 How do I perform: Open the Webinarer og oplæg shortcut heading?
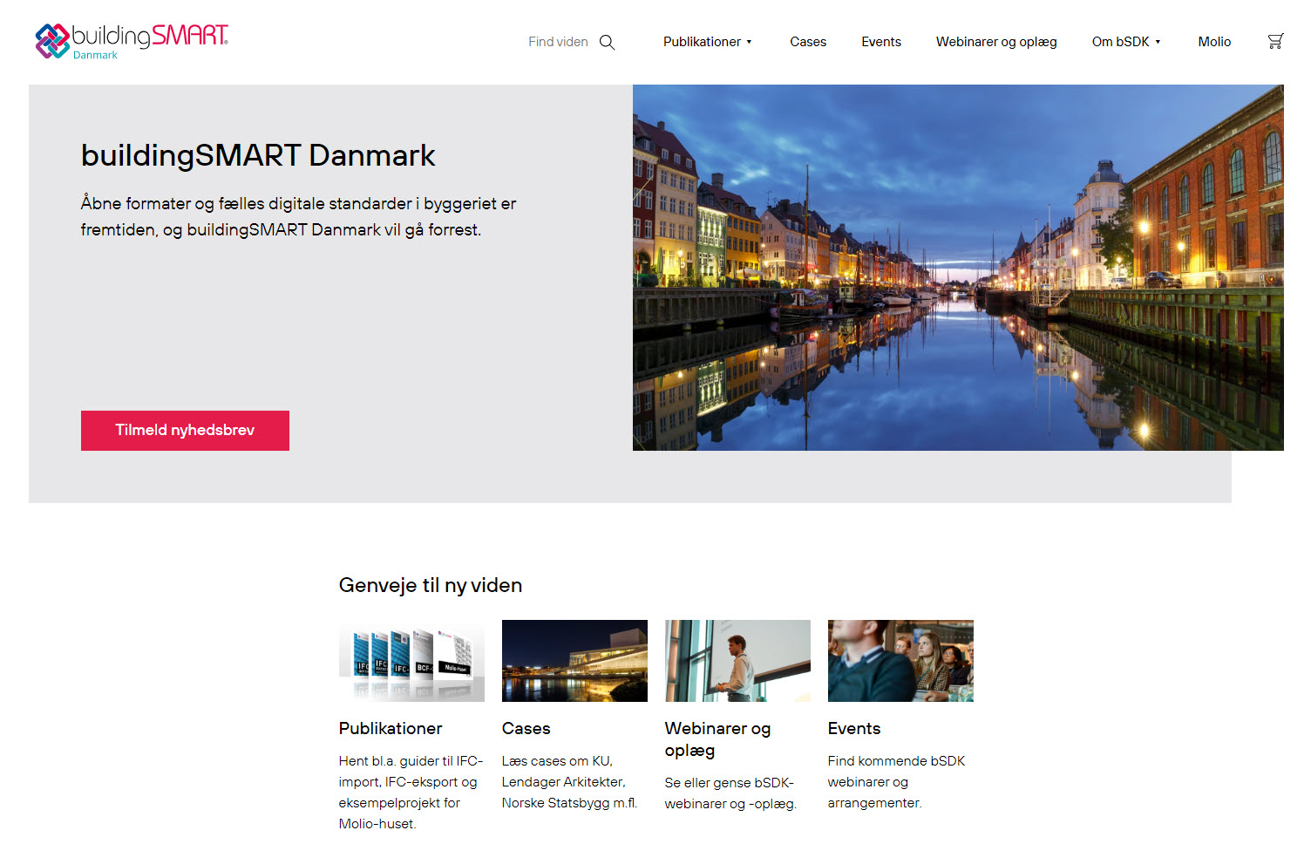(x=717, y=739)
